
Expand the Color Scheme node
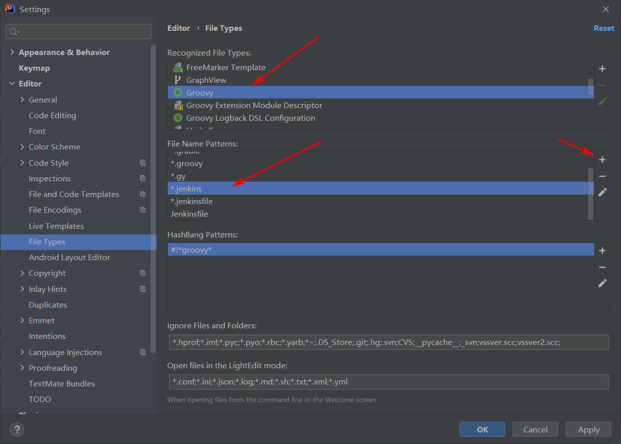(22, 147)
